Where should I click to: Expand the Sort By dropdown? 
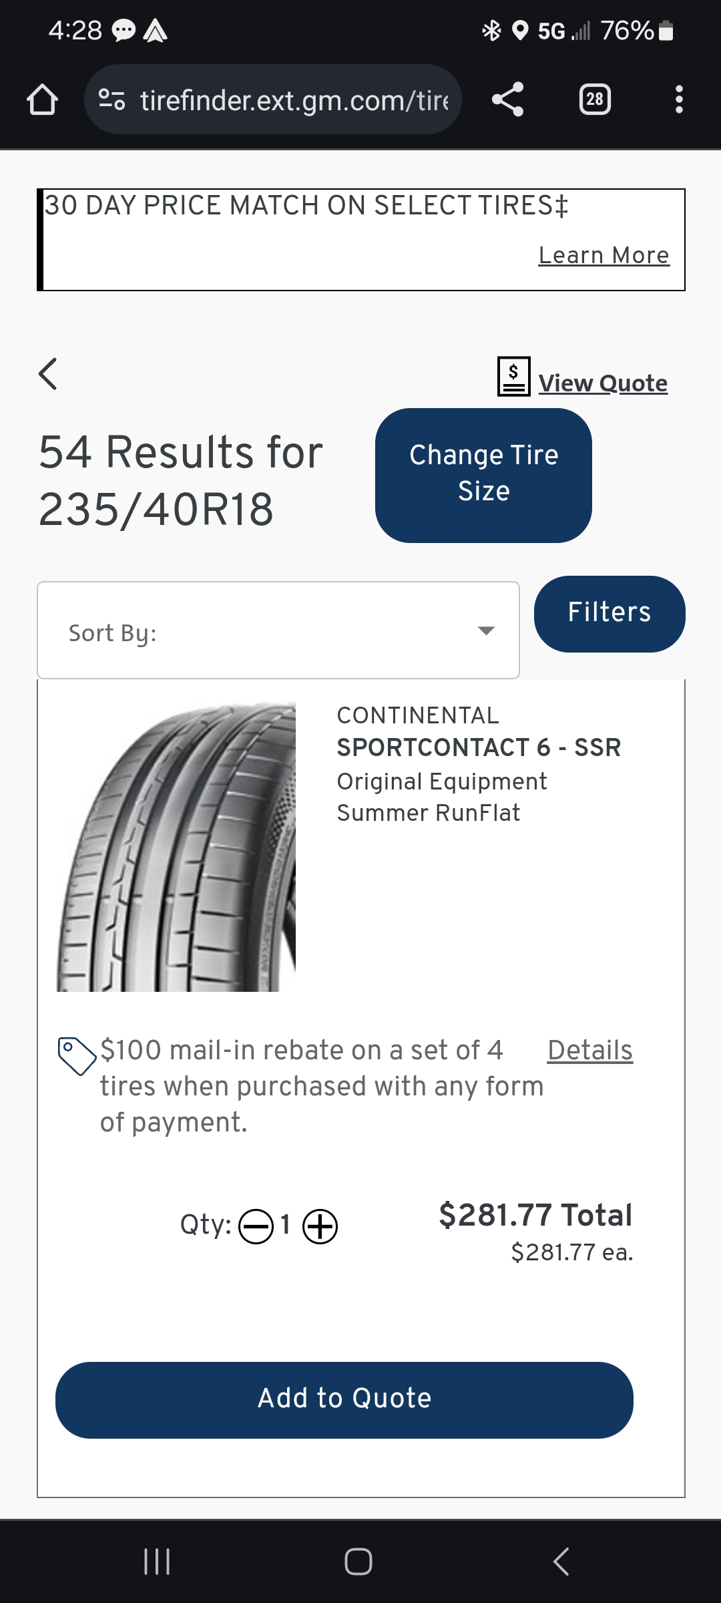(x=278, y=631)
